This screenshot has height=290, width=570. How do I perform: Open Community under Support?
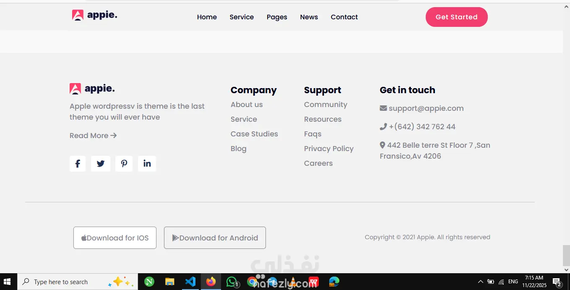pyautogui.click(x=325, y=105)
